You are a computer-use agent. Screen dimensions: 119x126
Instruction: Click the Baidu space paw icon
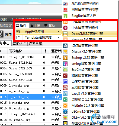(65, 82)
